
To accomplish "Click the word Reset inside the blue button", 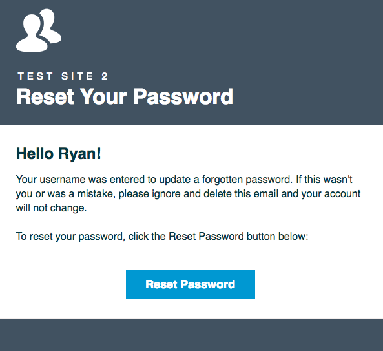I will 161,284.
